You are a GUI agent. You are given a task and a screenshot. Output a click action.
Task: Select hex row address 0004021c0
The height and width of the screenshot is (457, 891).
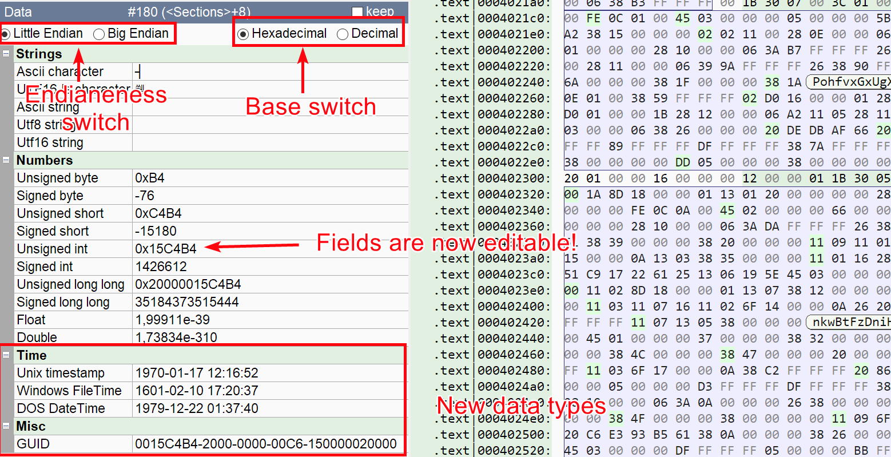514,18
